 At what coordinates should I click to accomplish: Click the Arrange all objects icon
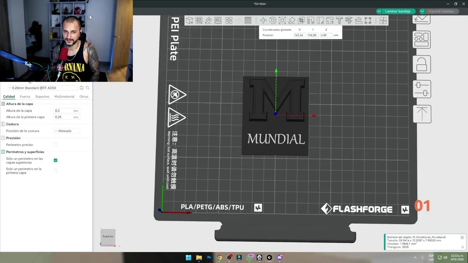coord(218,20)
